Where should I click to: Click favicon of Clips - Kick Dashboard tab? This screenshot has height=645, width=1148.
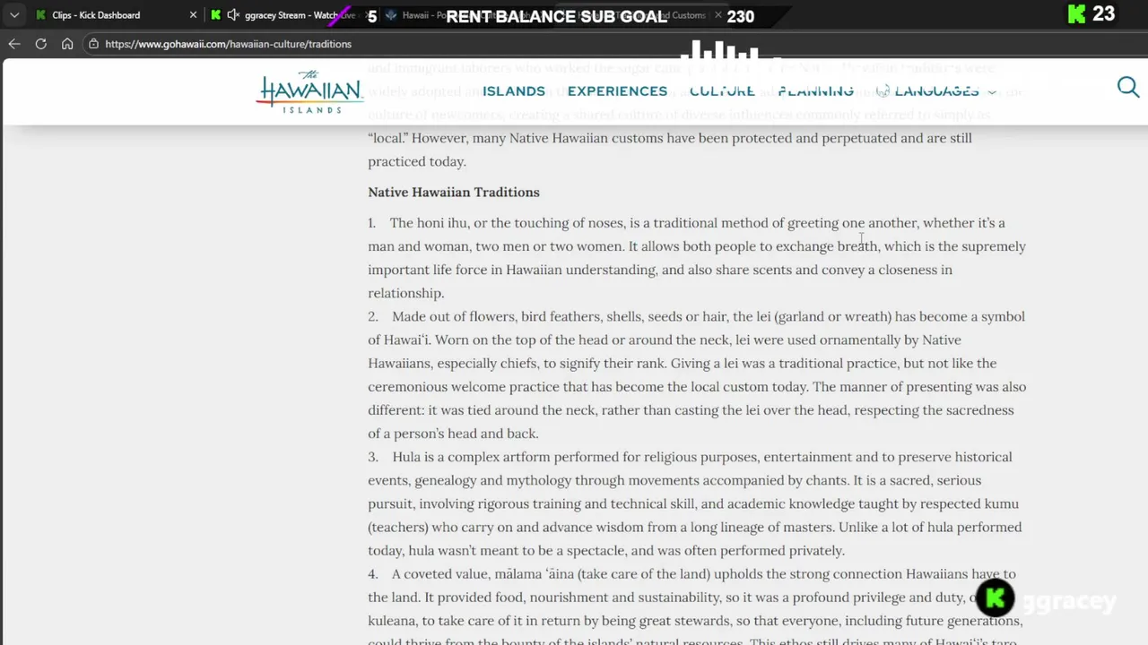[40, 15]
